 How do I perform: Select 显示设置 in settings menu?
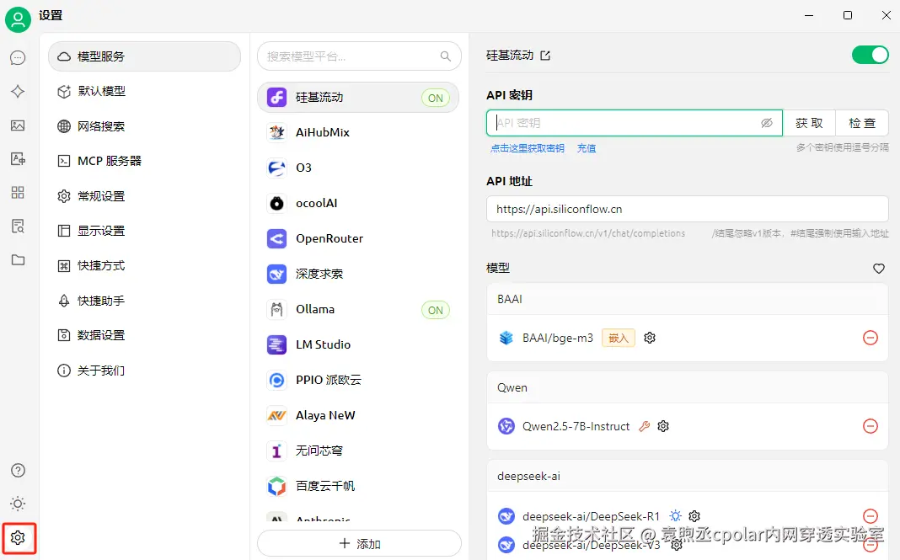144,231
